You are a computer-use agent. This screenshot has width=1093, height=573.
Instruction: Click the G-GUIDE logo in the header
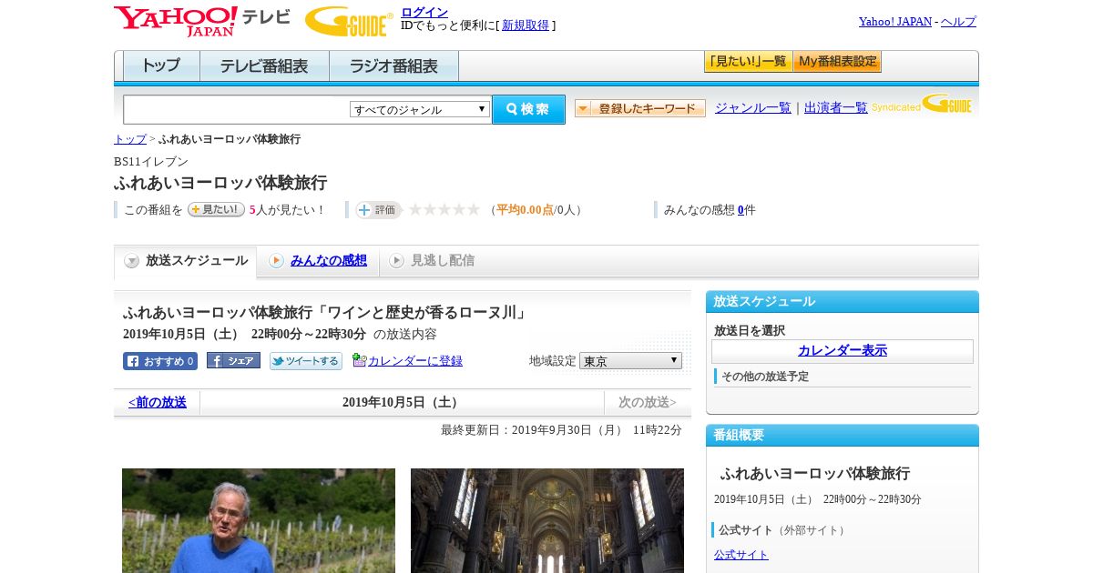(349, 21)
